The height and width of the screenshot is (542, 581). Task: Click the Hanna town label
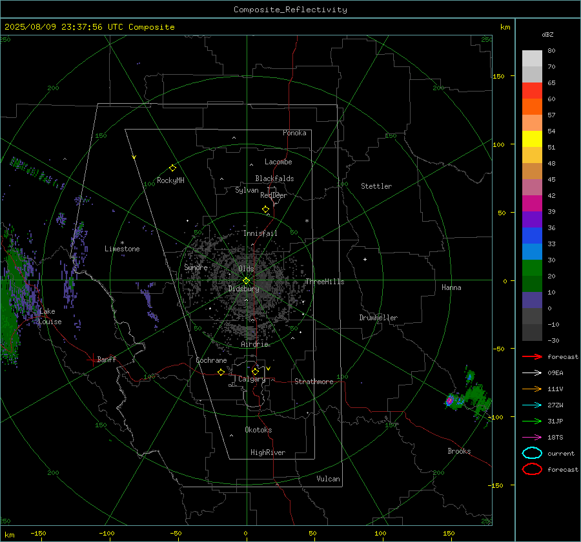click(451, 287)
